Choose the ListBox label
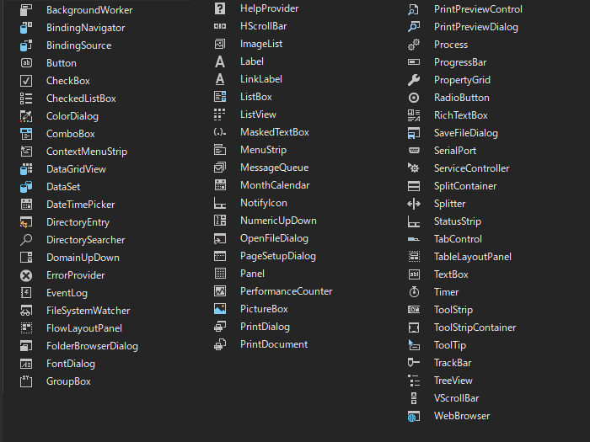Viewport: 590px width, 442px height. 256,97
